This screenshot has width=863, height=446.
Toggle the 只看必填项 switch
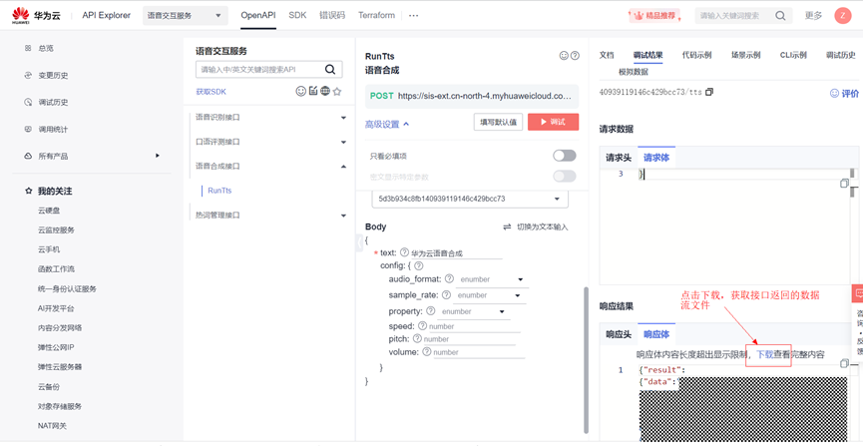coord(565,156)
